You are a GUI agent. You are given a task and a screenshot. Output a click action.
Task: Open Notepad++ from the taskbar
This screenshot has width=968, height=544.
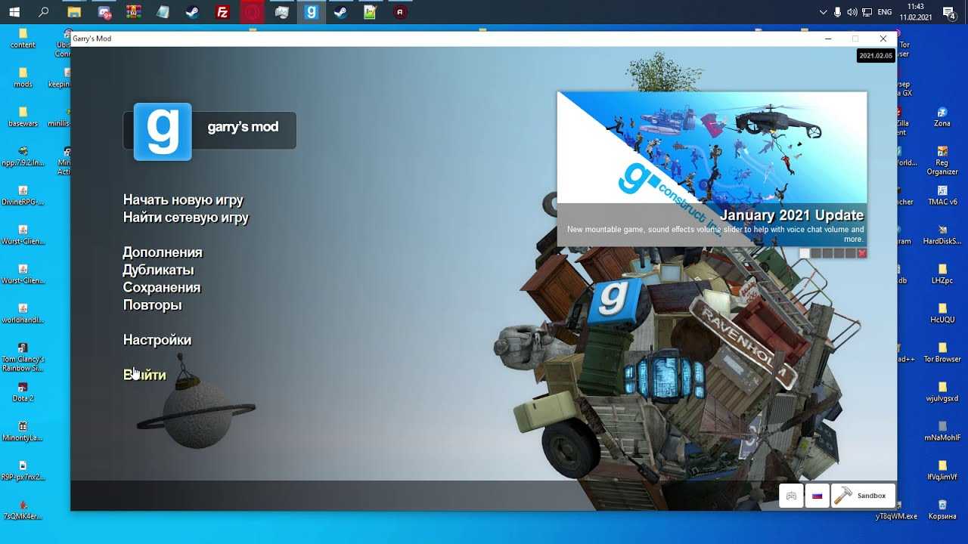pyautogui.click(x=370, y=12)
